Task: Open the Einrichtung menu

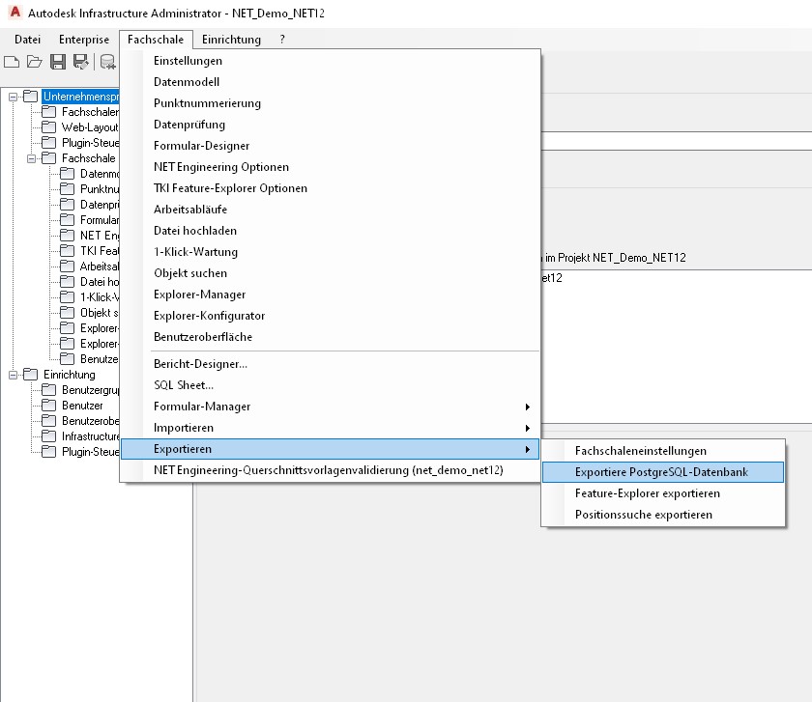Action: (x=231, y=40)
